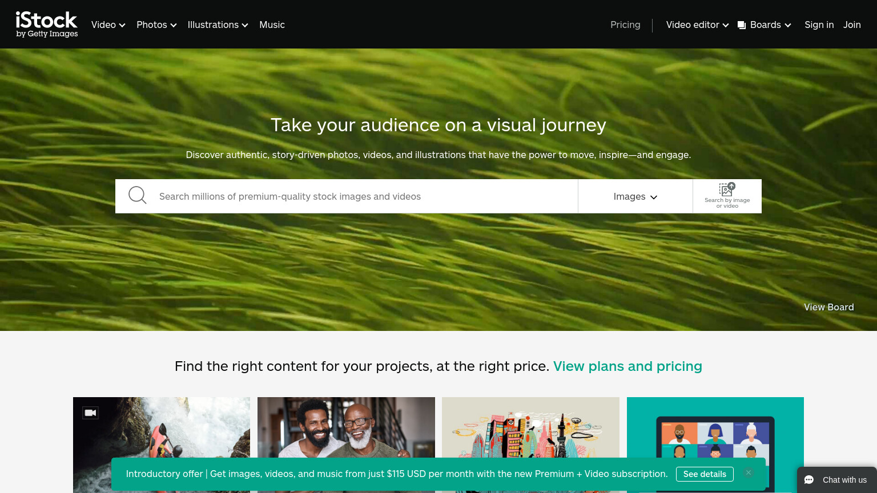Go to the Pricing page
877x493 pixels.
coord(625,25)
